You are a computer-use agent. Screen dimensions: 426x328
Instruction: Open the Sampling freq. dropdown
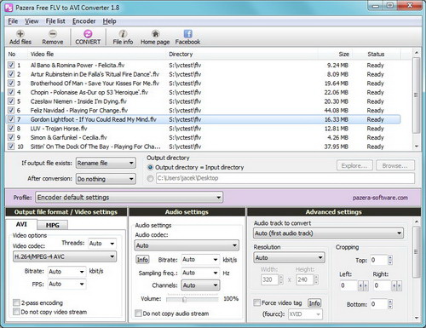(x=200, y=273)
